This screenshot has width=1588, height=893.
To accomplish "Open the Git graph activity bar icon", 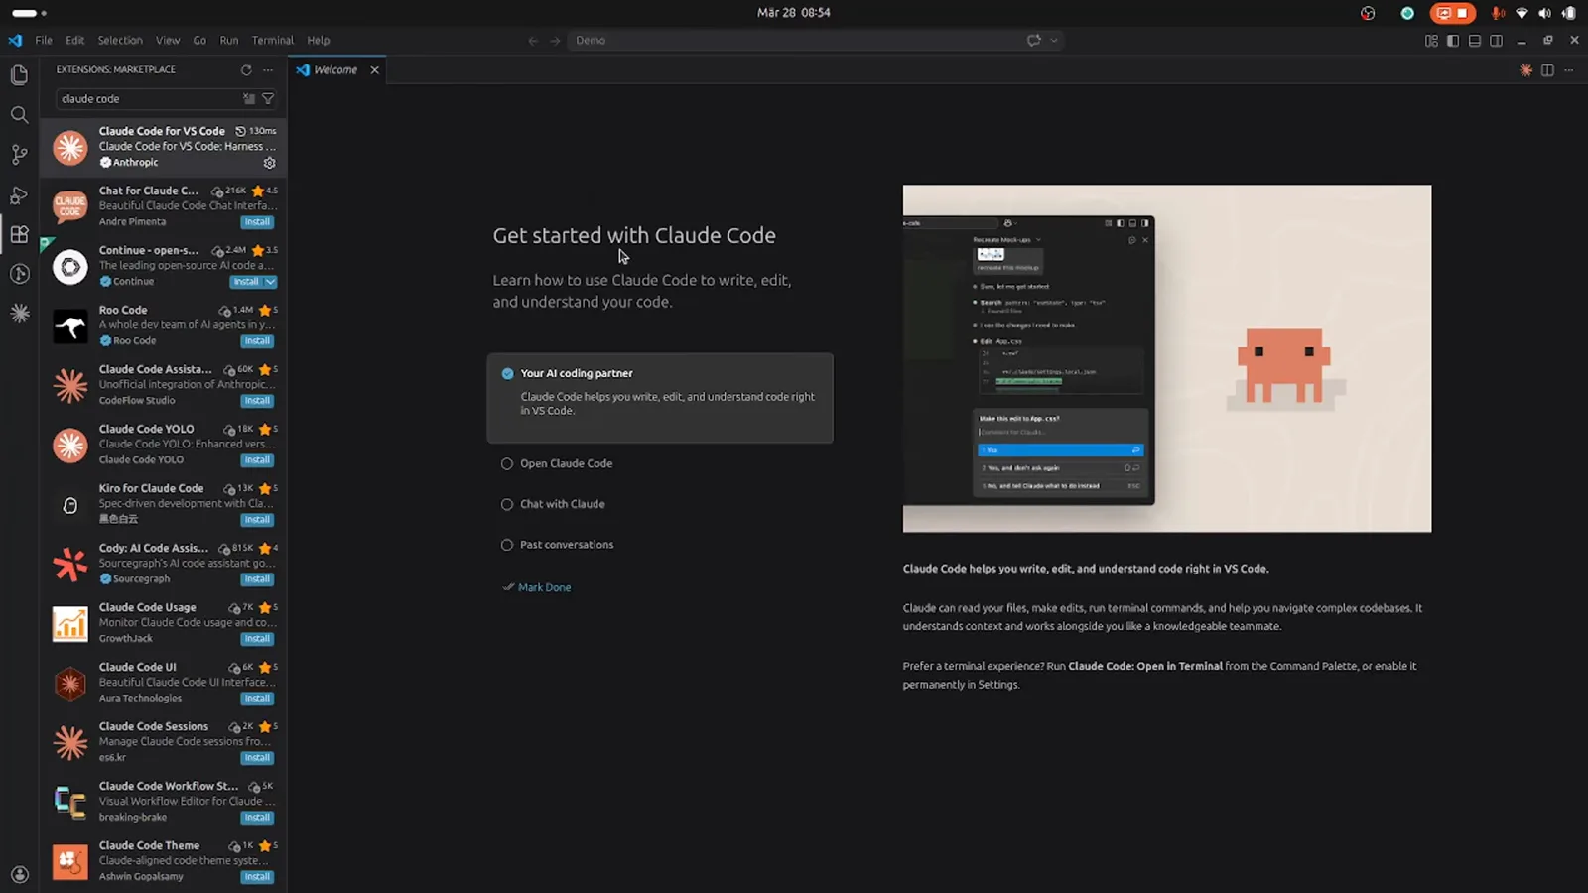I will tap(19, 274).
